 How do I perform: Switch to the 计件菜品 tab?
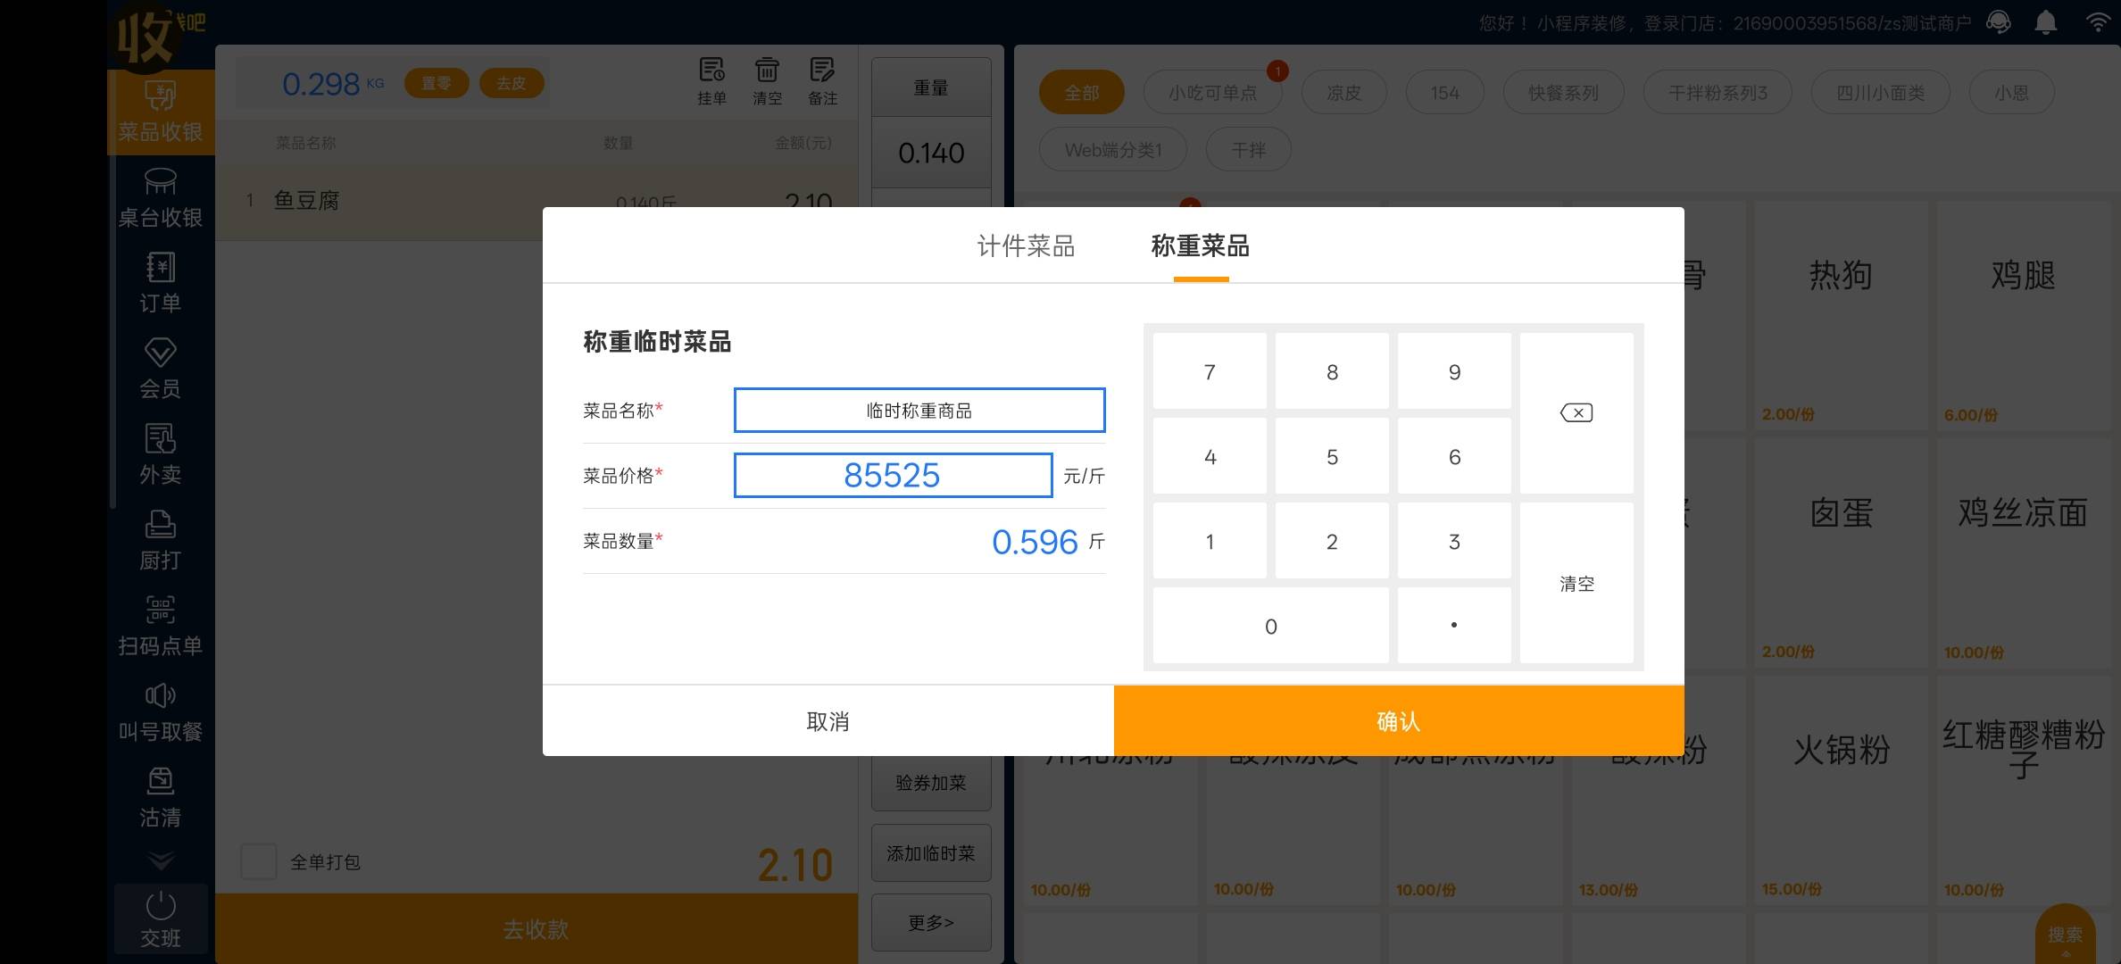pyautogui.click(x=1026, y=245)
